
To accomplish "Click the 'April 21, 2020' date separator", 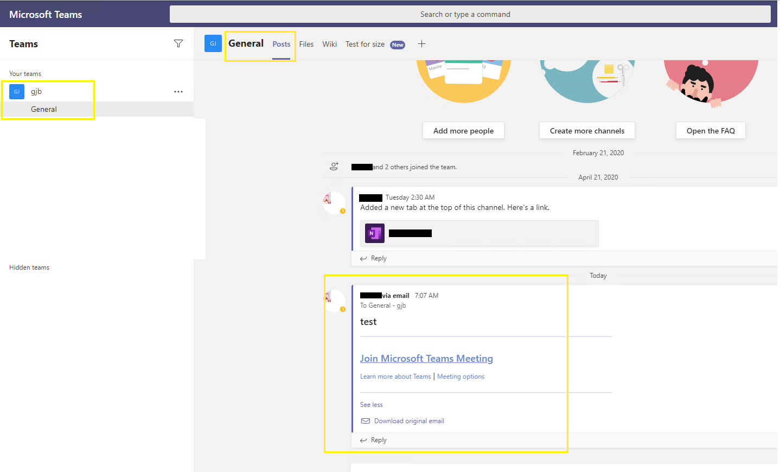I will pos(598,177).
